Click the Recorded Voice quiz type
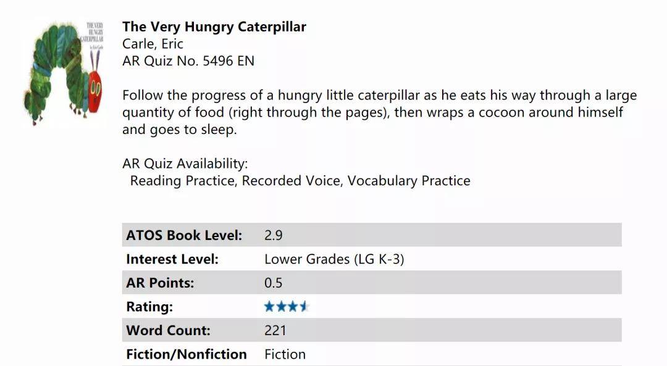Screen dimensions: 667x366 [x=290, y=181]
